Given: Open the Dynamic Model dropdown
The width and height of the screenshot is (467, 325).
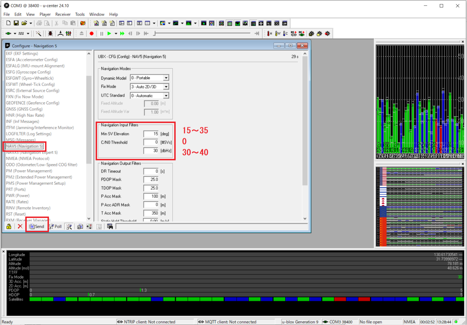Looking at the screenshot, I should 166,78.
